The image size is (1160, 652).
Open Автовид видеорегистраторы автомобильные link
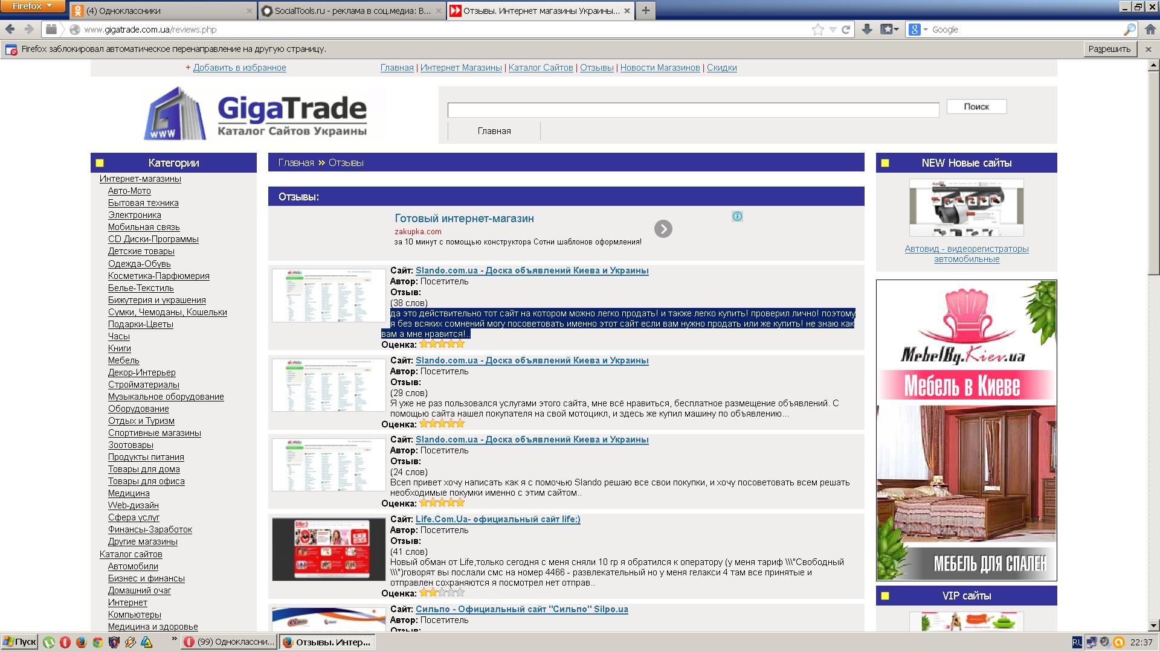coord(967,254)
